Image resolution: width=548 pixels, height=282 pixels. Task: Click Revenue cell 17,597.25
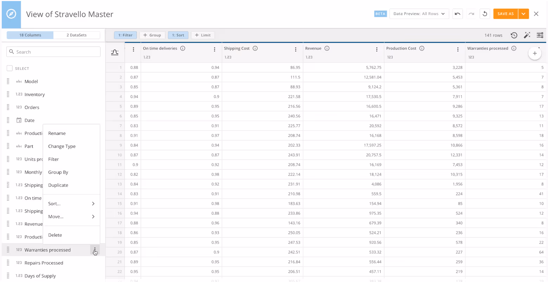click(344, 145)
